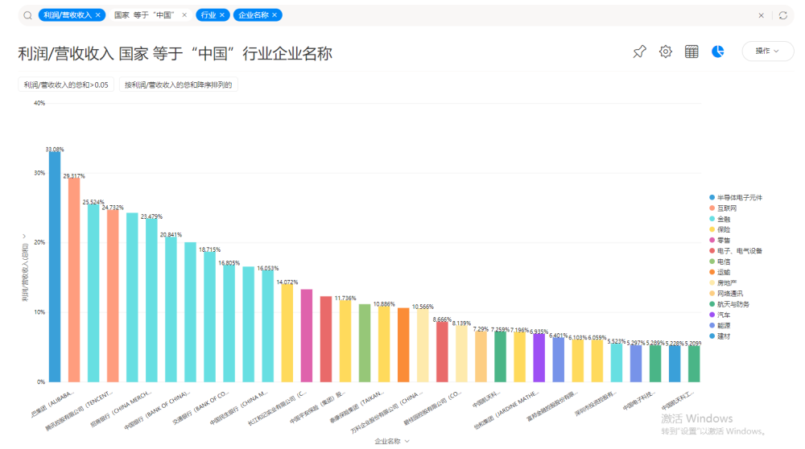Toggle 网络通讯 legend entry
The width and height of the screenshot is (805, 449).
[726, 294]
